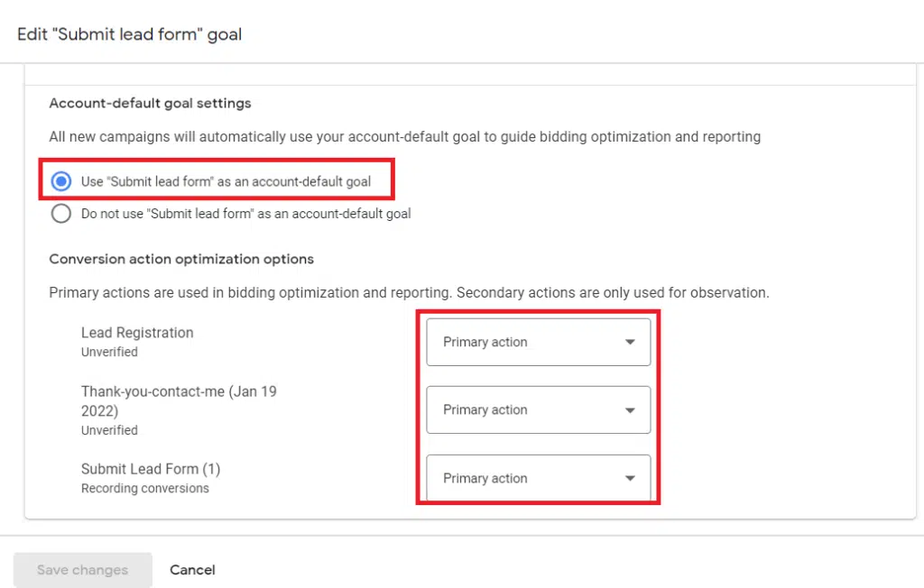Choose Do not use "Submit lead form" radio
The width and height of the screenshot is (924, 588).
click(x=61, y=214)
